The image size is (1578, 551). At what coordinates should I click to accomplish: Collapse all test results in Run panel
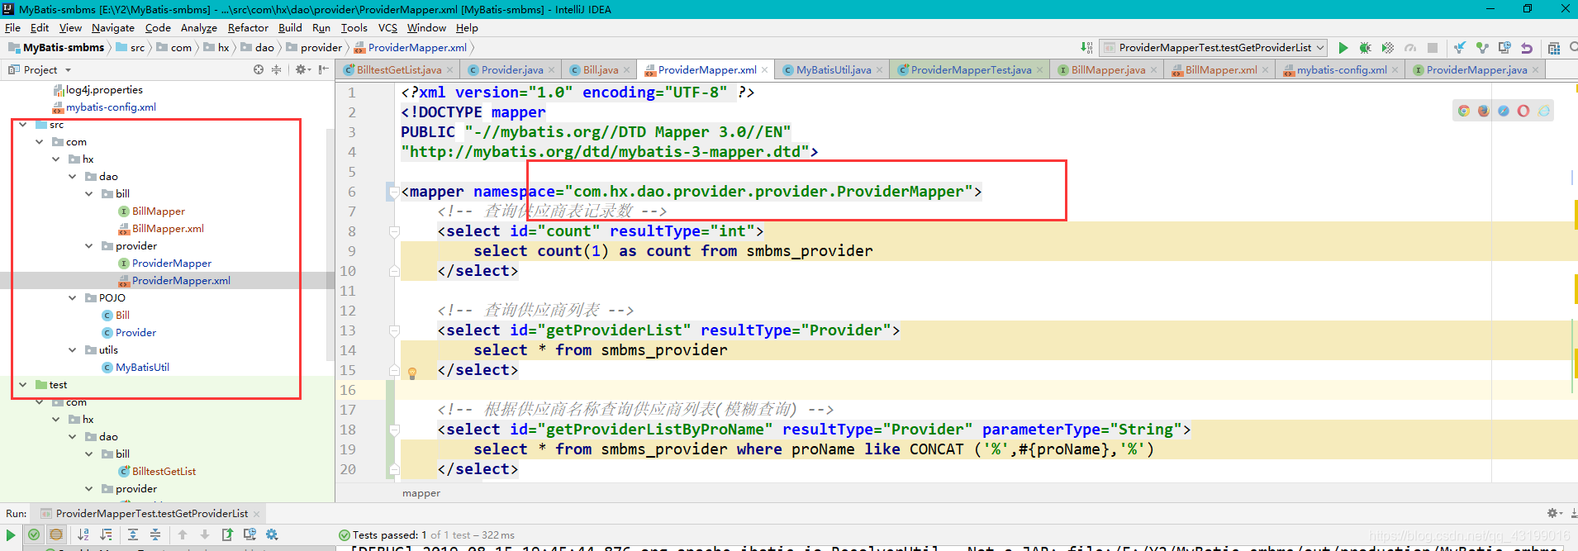pos(155,535)
